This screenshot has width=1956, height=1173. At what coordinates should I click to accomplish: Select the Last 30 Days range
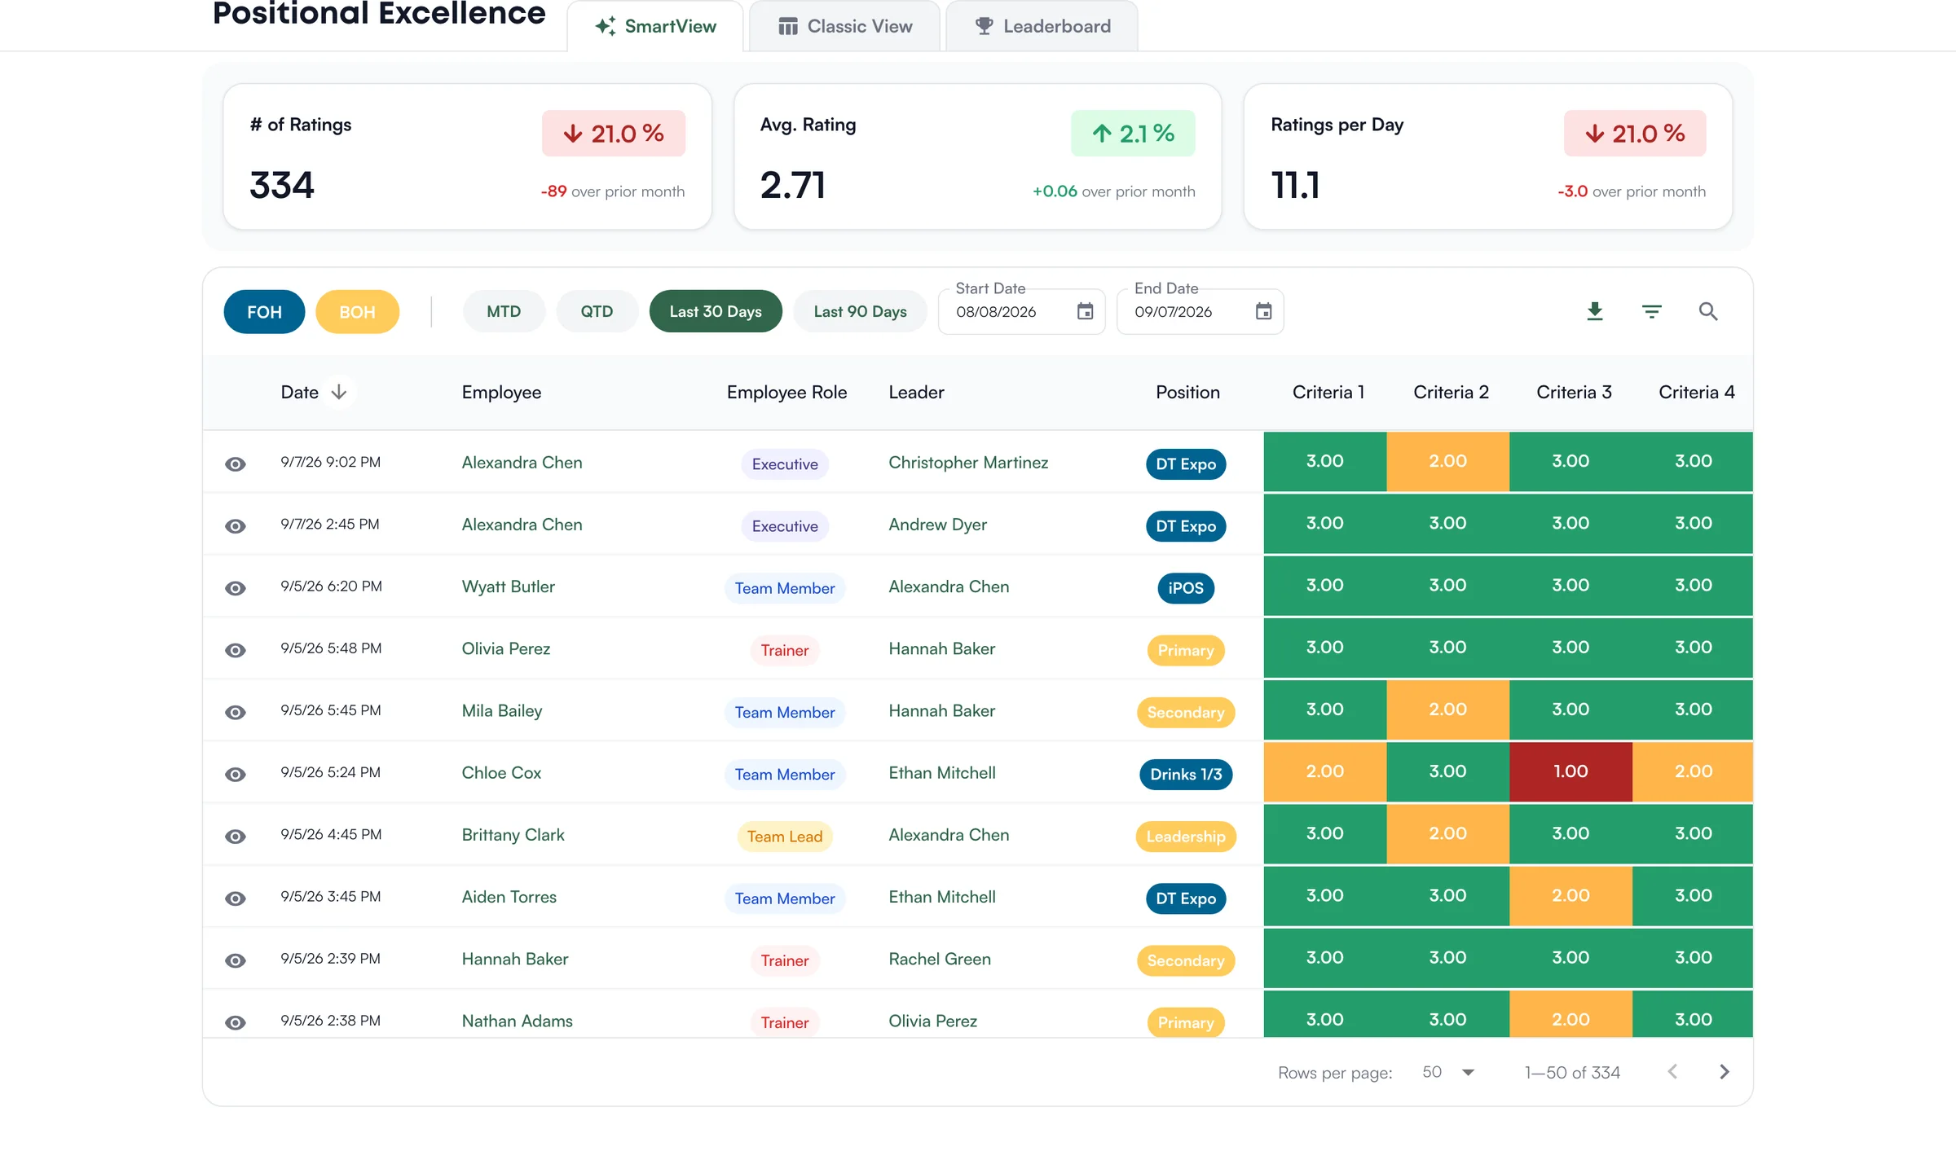(x=716, y=311)
